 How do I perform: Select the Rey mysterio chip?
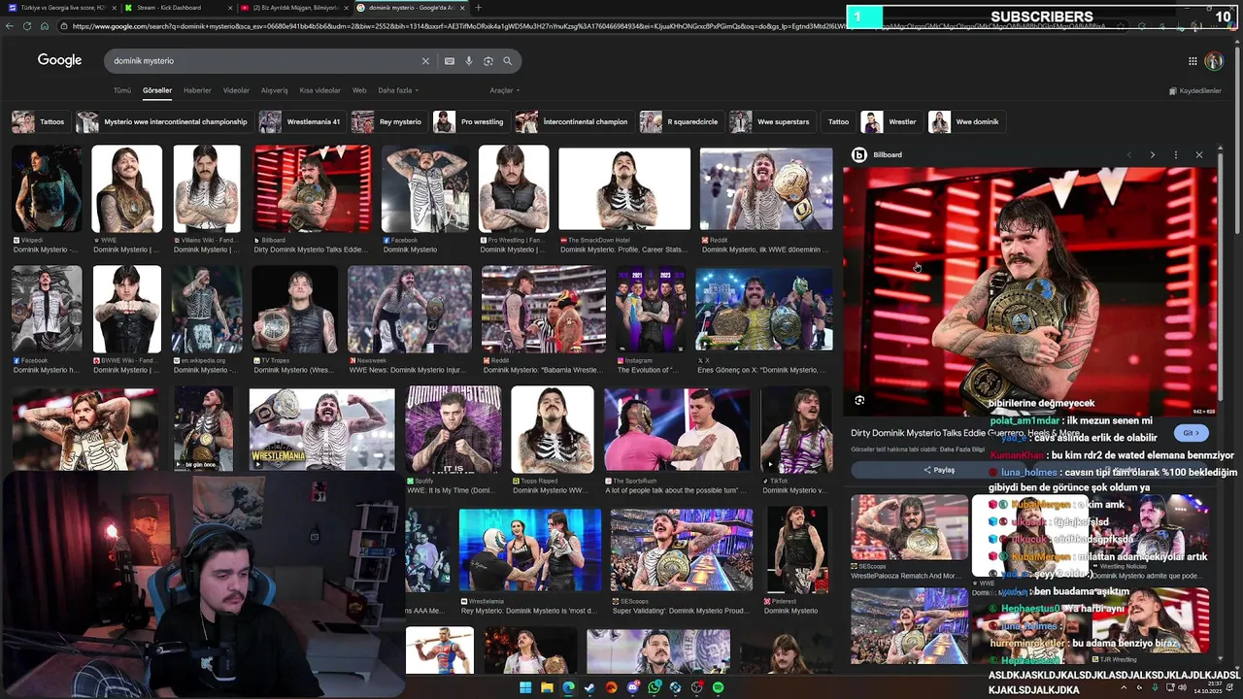point(387,121)
